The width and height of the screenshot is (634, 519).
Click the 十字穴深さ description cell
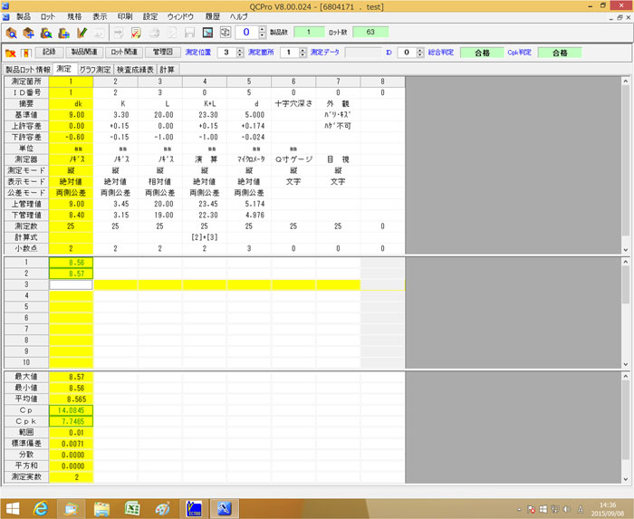pos(293,104)
